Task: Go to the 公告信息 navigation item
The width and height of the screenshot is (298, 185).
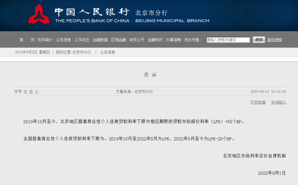Action: click(x=63, y=40)
